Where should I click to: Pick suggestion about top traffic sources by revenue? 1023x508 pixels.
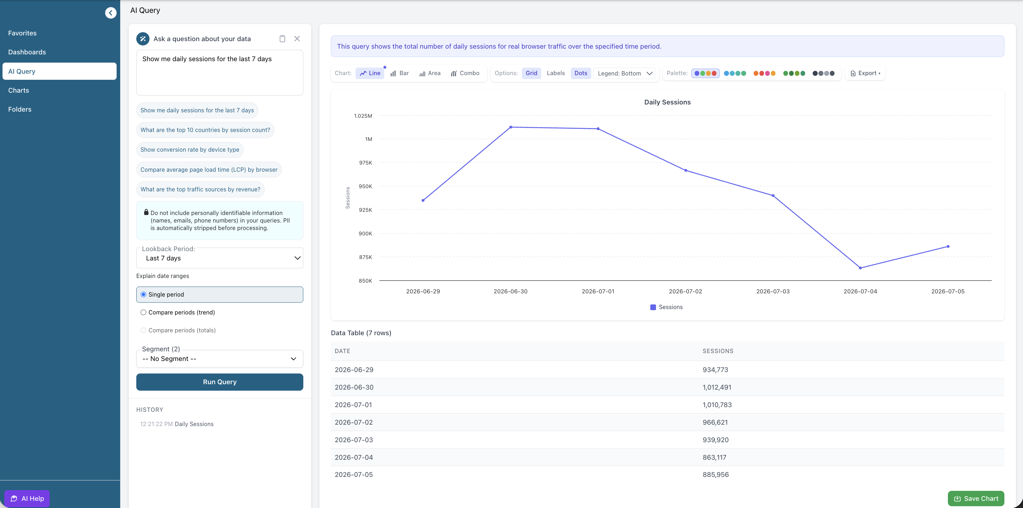pyautogui.click(x=200, y=190)
